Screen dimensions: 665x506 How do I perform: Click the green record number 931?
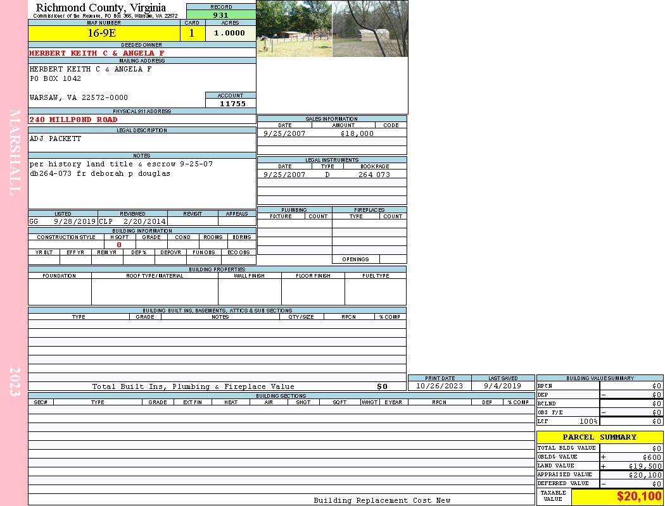click(x=221, y=15)
